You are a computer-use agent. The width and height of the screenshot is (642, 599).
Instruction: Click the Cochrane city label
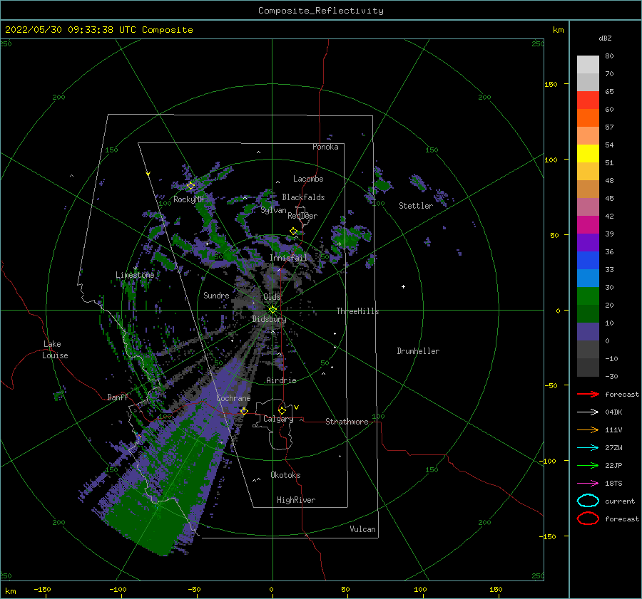click(233, 398)
